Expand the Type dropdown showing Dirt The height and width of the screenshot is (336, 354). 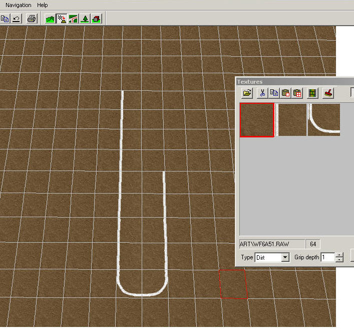pos(285,257)
